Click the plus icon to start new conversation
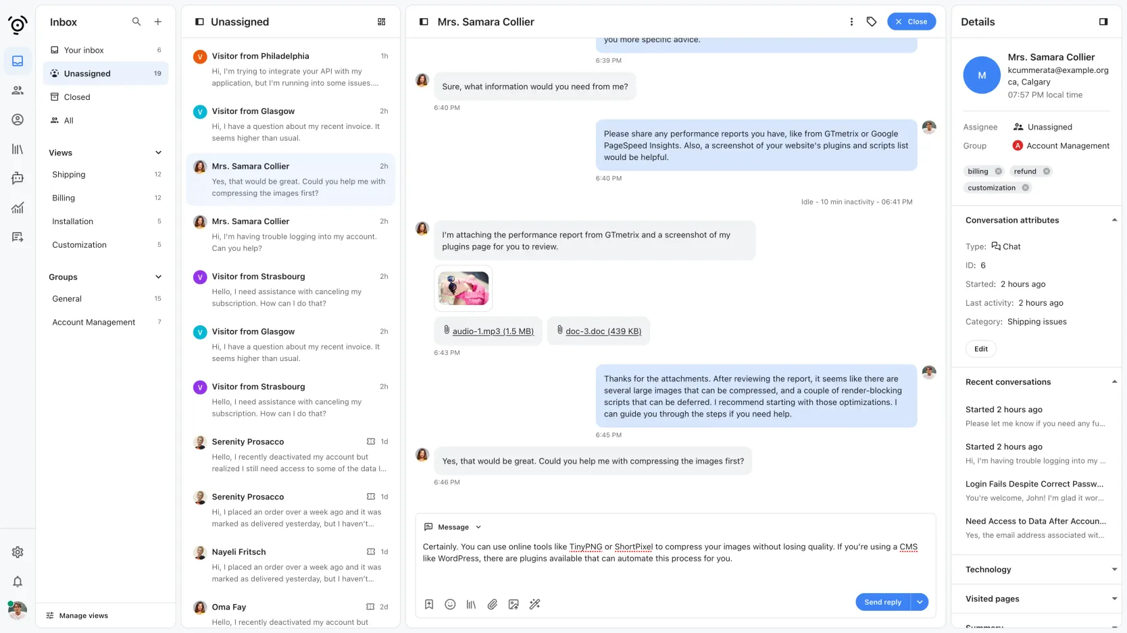Screen dimensions: 1127x633 pos(157,22)
